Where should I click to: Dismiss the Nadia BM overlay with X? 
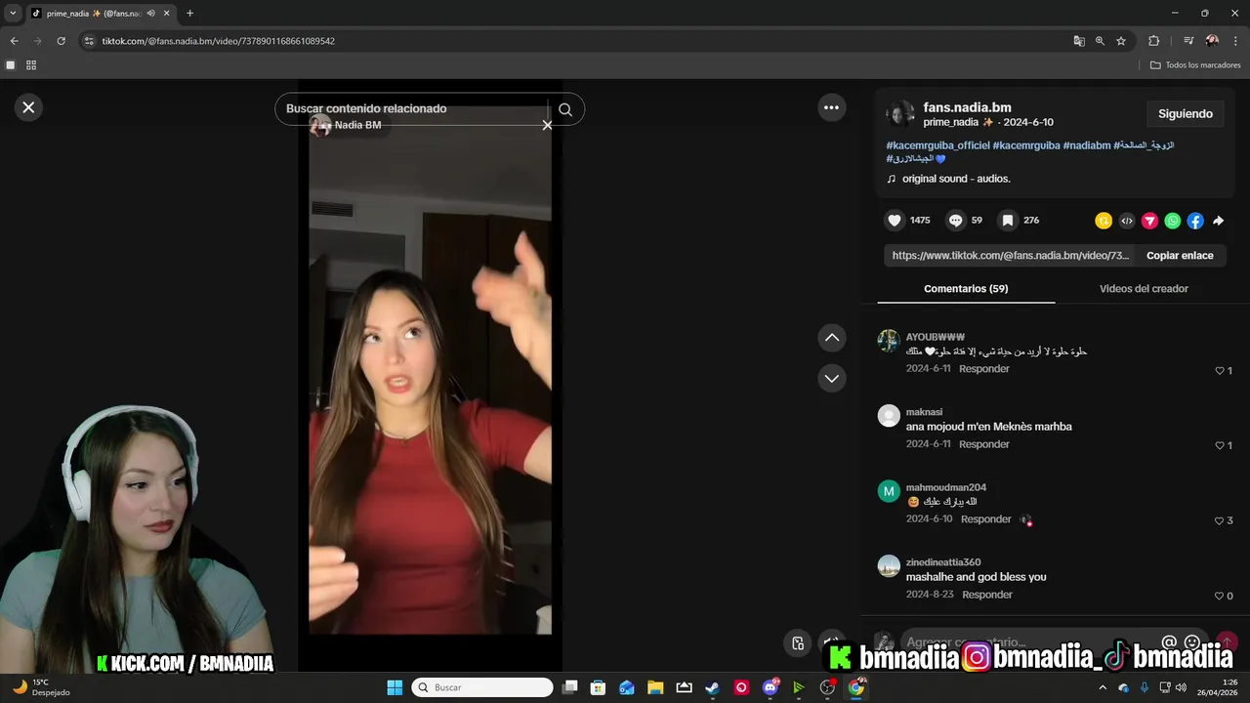tap(547, 125)
